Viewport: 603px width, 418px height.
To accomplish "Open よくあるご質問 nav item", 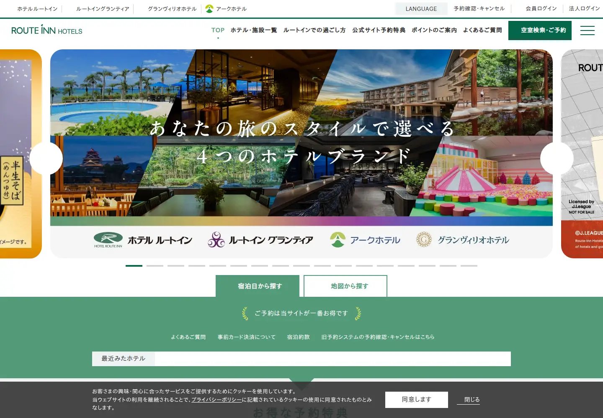I will click(482, 30).
